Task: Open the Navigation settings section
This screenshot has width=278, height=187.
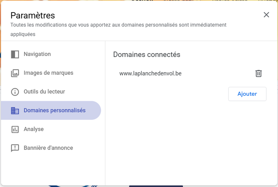Action: click(x=37, y=54)
